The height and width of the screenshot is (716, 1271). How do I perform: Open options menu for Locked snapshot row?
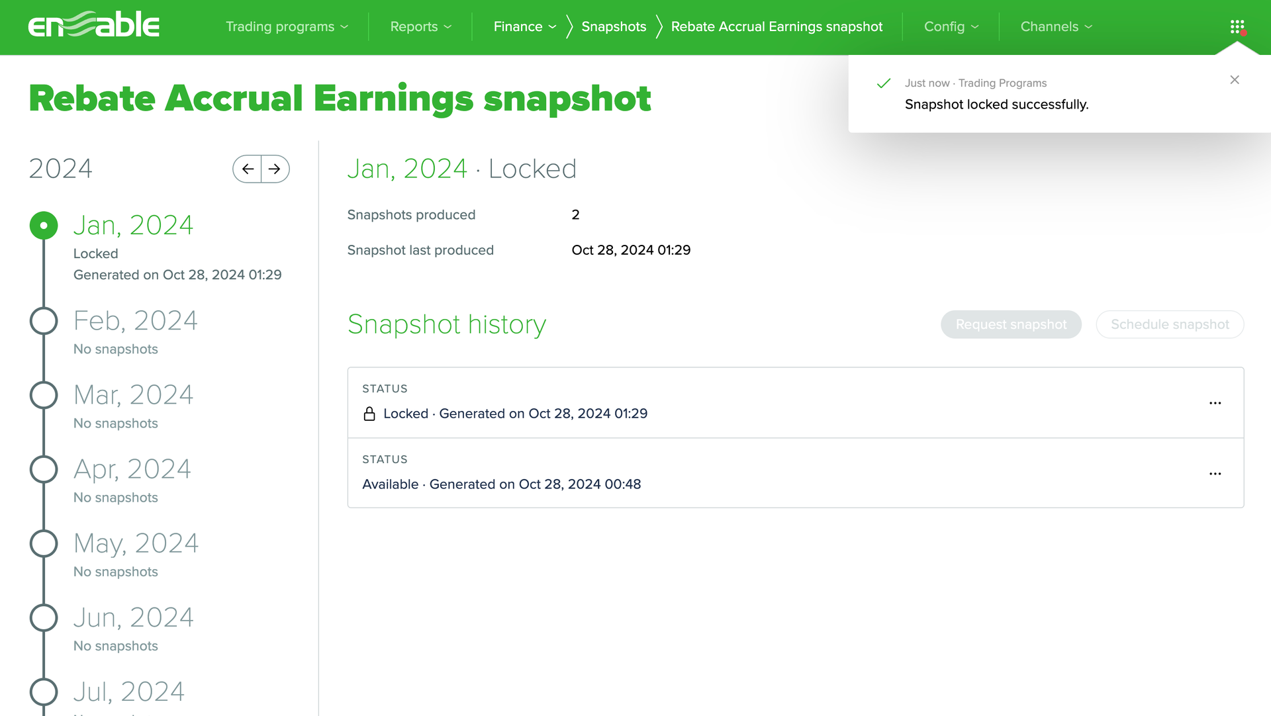1215,403
